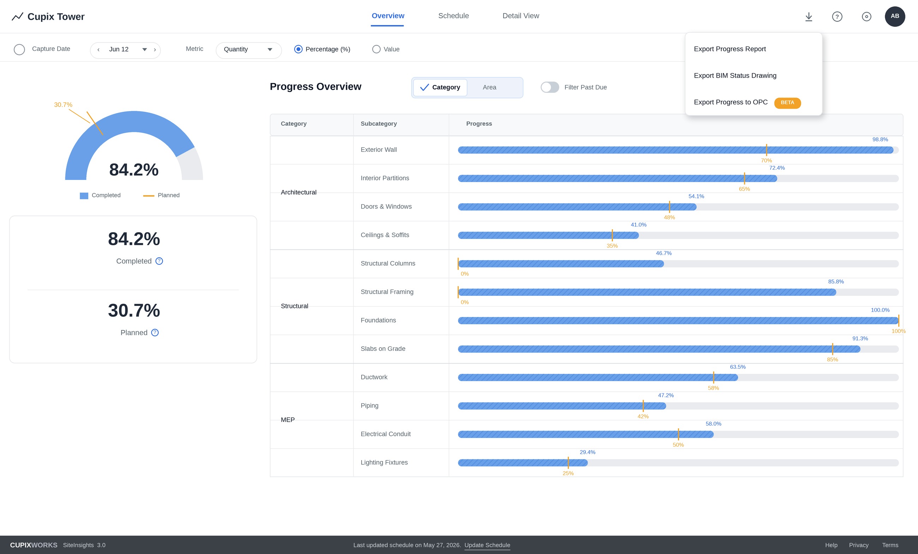Open the Terms link in footer
Screen dimensions: 918x554
pos(890,545)
